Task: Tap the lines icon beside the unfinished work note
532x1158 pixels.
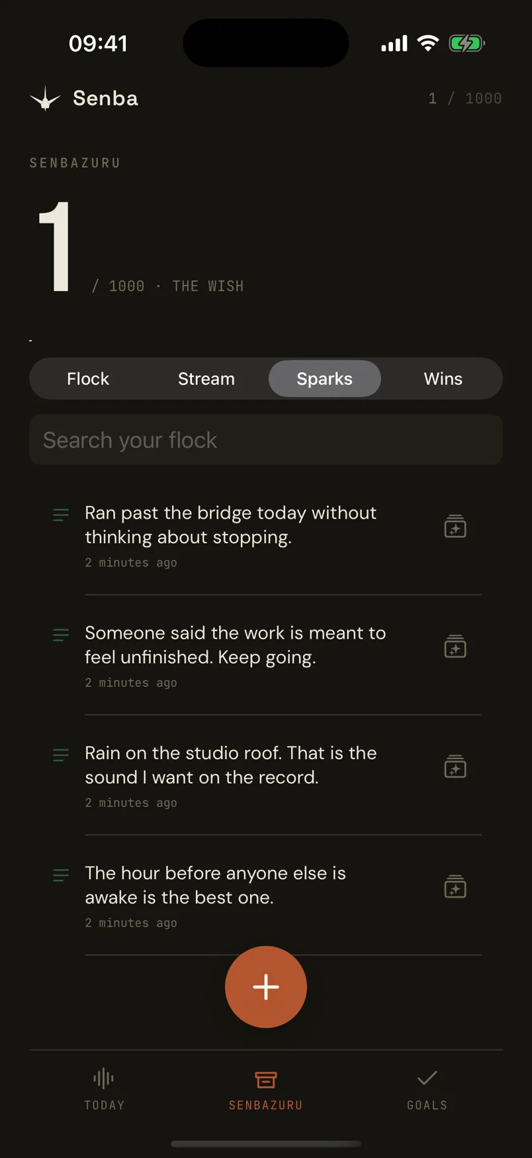Action: click(x=61, y=635)
